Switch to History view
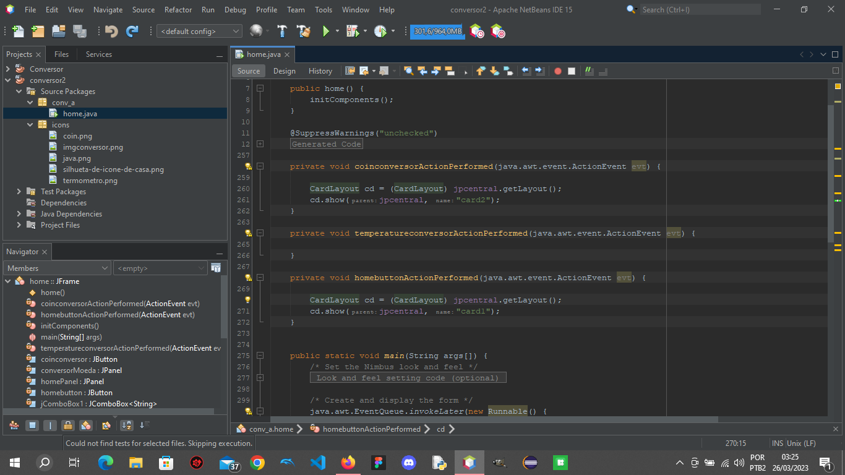Image resolution: width=845 pixels, height=475 pixels. 320,71
